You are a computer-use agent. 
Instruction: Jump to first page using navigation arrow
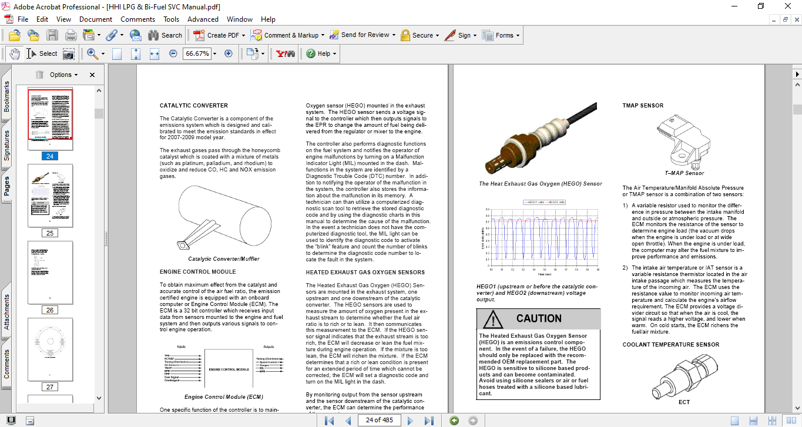(330, 421)
